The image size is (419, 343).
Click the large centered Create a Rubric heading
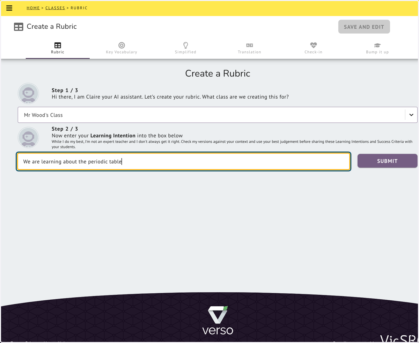tap(218, 73)
